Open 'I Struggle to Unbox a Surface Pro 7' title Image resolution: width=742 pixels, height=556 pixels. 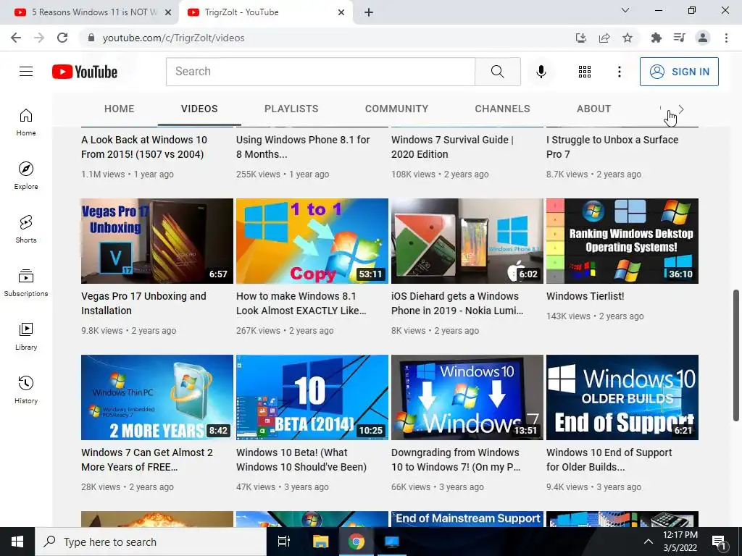[x=612, y=147]
